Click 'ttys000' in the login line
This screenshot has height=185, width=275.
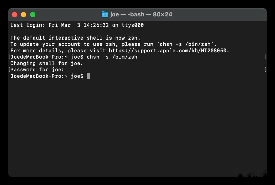click(133, 25)
